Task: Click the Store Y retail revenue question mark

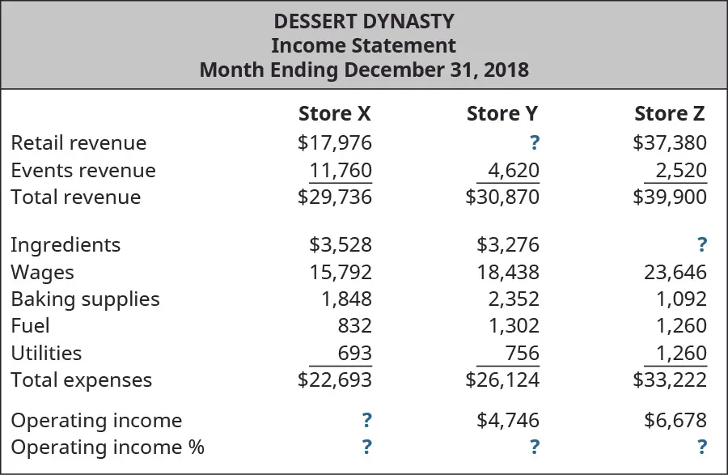Action: point(534,143)
